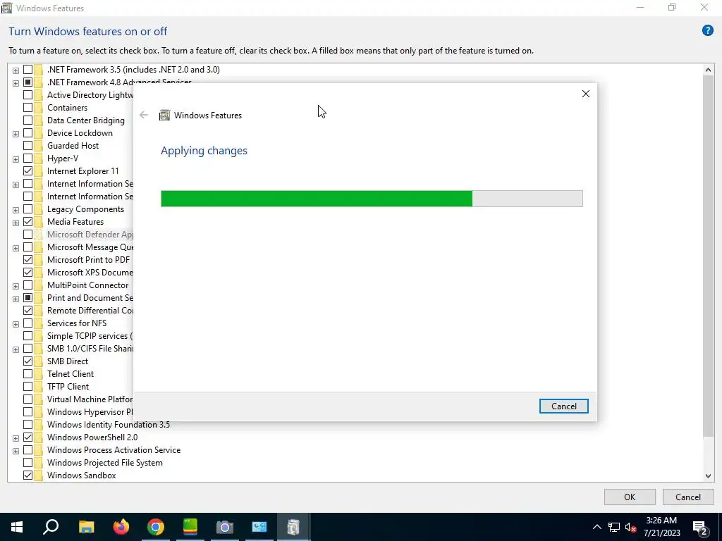Uncheck the Windows Sandbox feature
This screenshot has height=541, width=722.
tap(27, 475)
